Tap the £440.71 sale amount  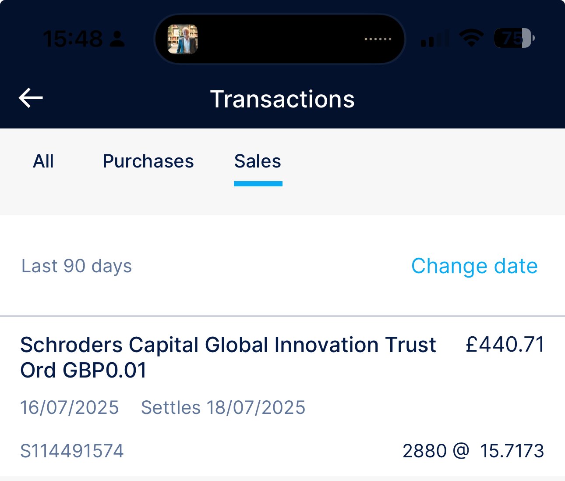coord(505,344)
